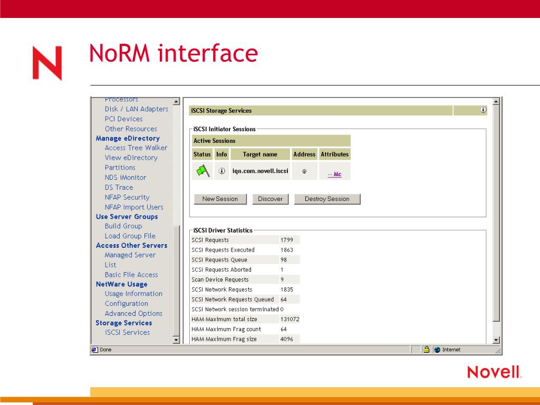Click the HAM Maximum total size value 131072
The height and width of the screenshot is (405, 540).
click(x=290, y=319)
